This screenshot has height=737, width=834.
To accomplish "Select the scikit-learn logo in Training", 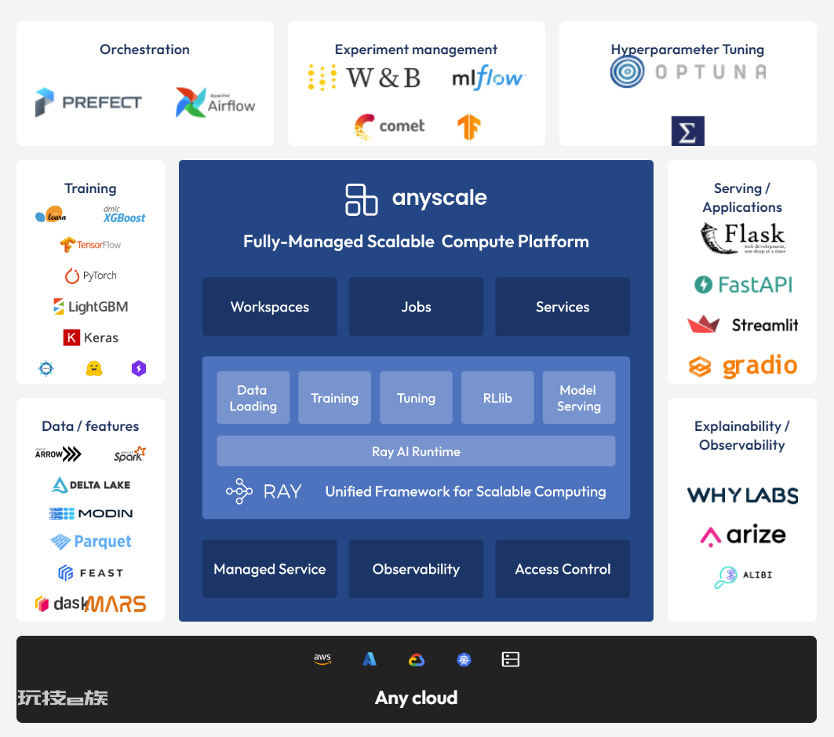I will tap(51, 214).
